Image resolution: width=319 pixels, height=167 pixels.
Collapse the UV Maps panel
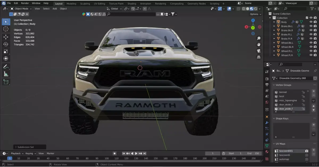[x=274, y=144]
